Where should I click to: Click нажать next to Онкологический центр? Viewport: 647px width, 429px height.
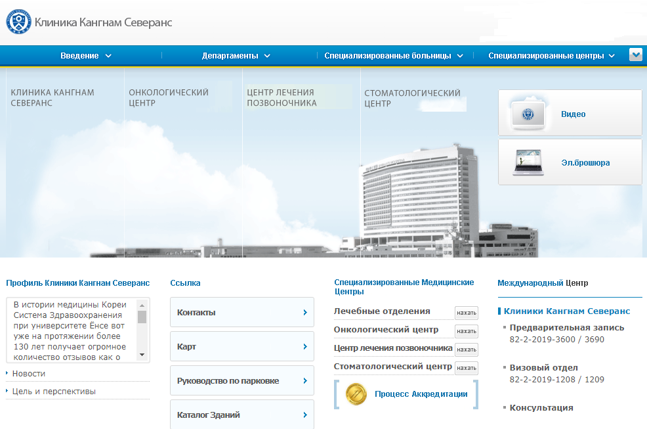467,331
